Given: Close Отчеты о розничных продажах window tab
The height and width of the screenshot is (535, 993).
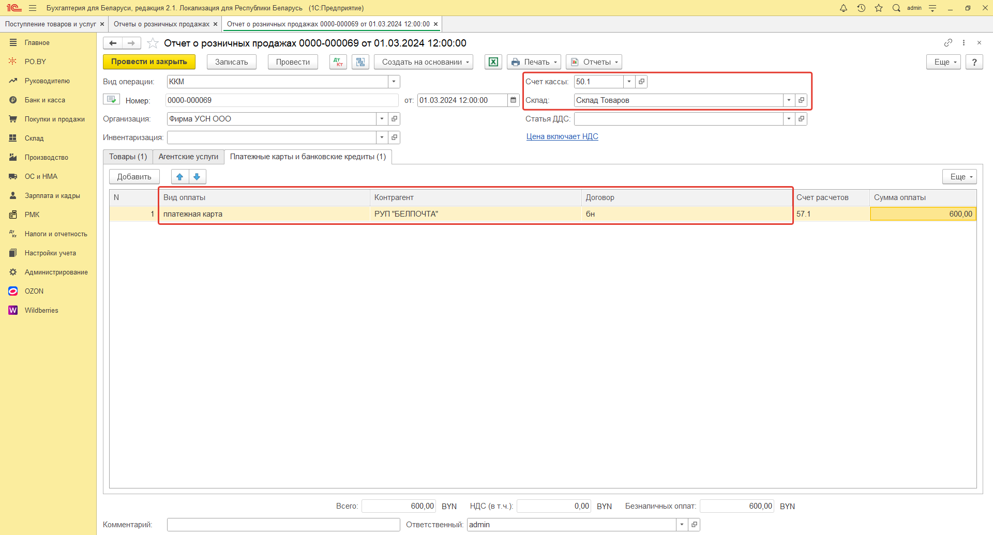Looking at the screenshot, I should tap(216, 24).
